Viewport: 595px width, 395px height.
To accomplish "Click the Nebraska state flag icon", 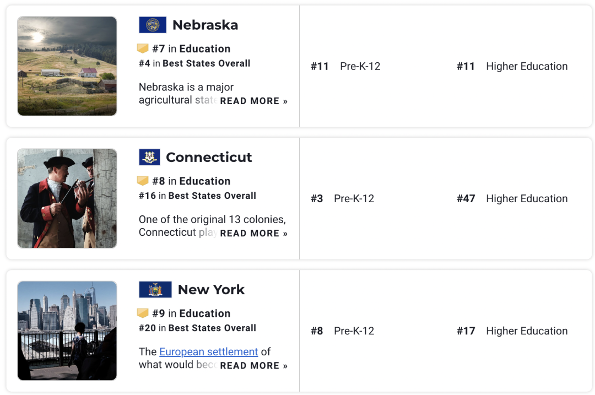I will click(153, 25).
